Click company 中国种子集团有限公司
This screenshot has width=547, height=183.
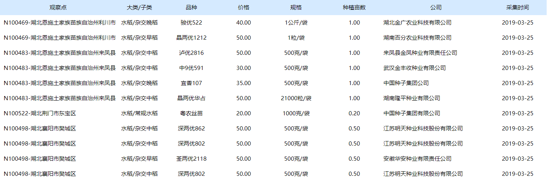click(412, 113)
